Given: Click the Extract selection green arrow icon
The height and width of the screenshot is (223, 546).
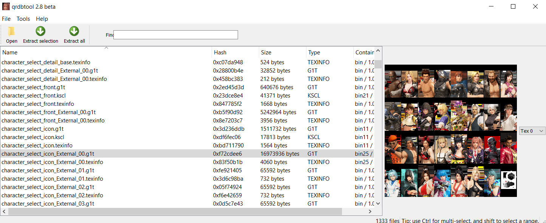Looking at the screenshot, I should (40, 31).
